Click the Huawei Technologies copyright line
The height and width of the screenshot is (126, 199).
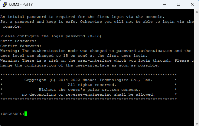click(x=88, y=80)
